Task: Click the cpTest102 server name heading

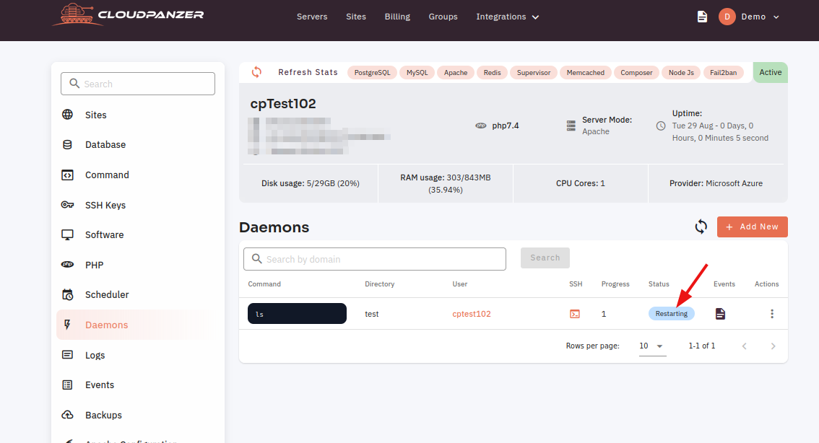Action: 283,103
